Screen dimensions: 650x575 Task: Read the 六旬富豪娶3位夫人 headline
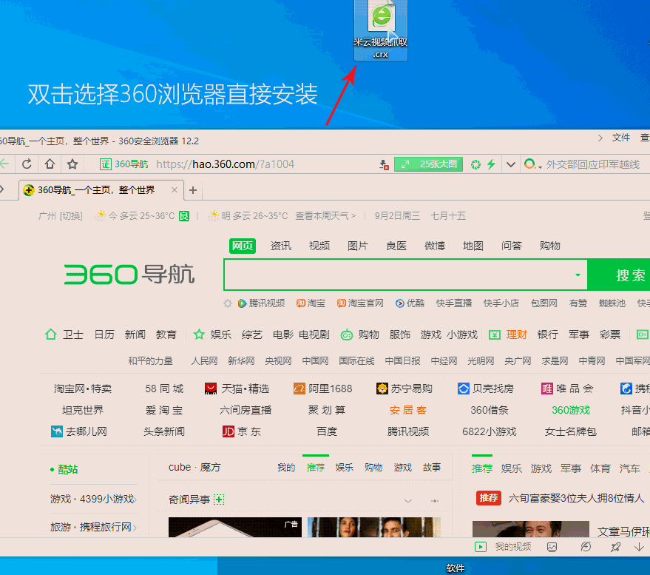[576, 498]
